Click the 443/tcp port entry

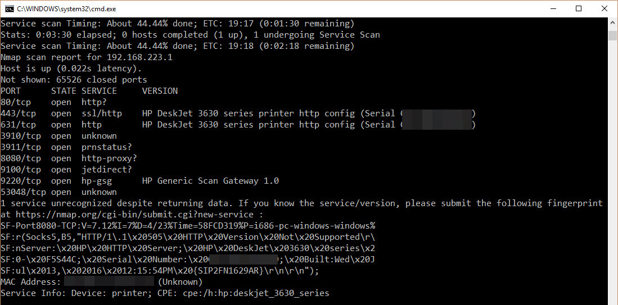pos(18,113)
